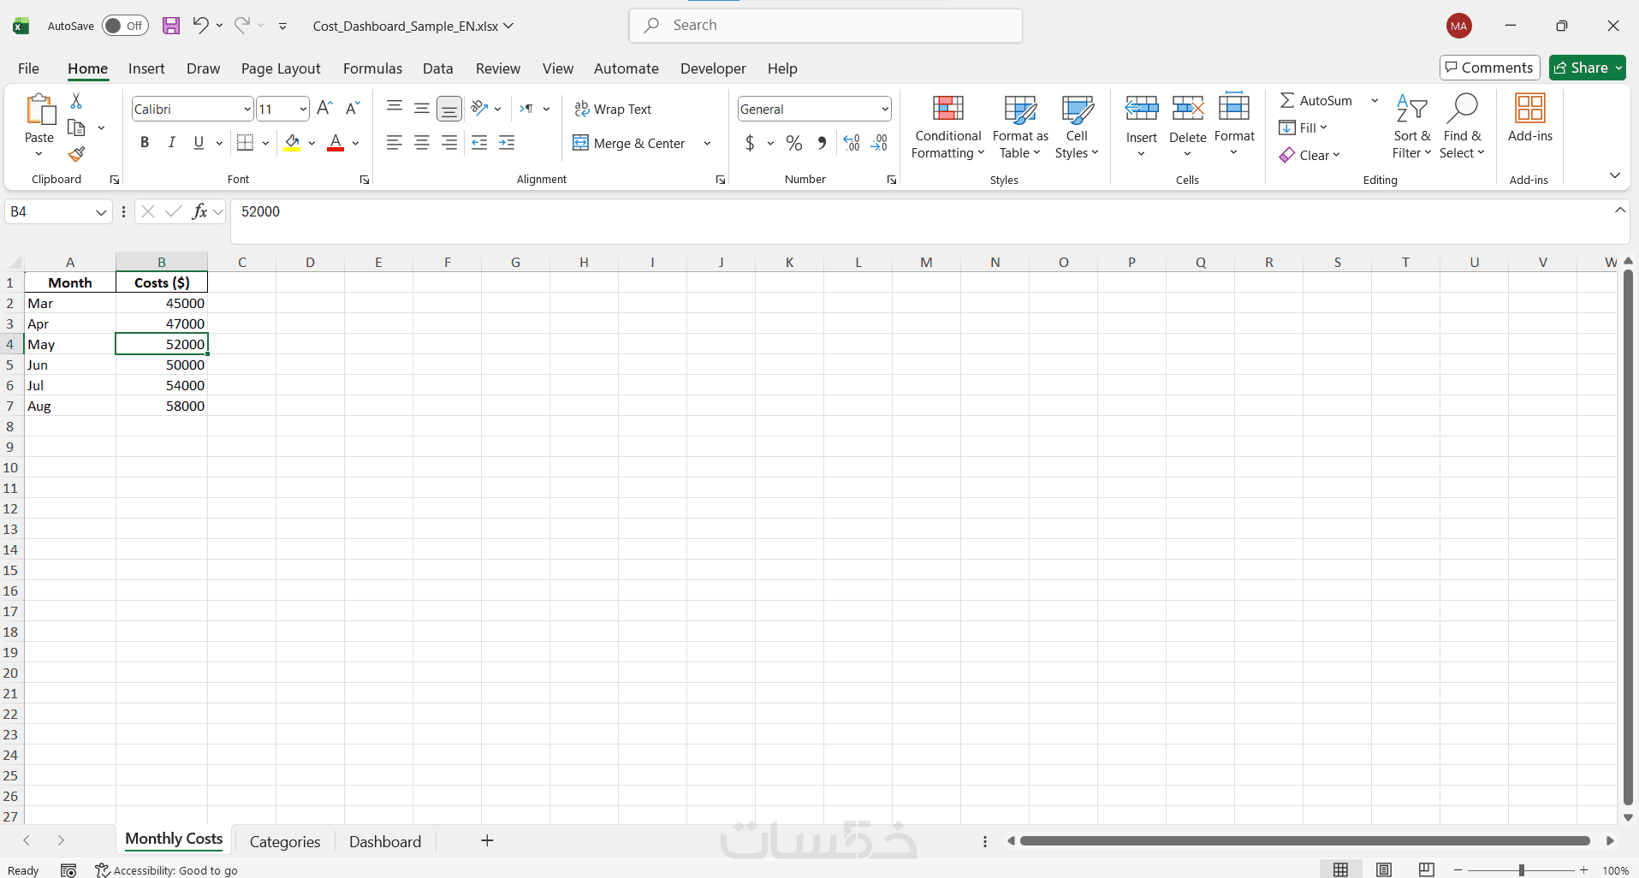Viewport: 1639px width, 878px height.
Task: Copy the selected cell
Action: 76,128
